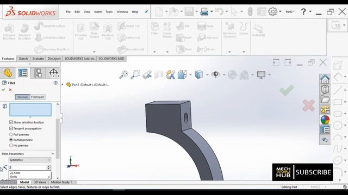Click the Fillet help question icon
The width and height of the screenshot is (348, 195).
point(55,83)
